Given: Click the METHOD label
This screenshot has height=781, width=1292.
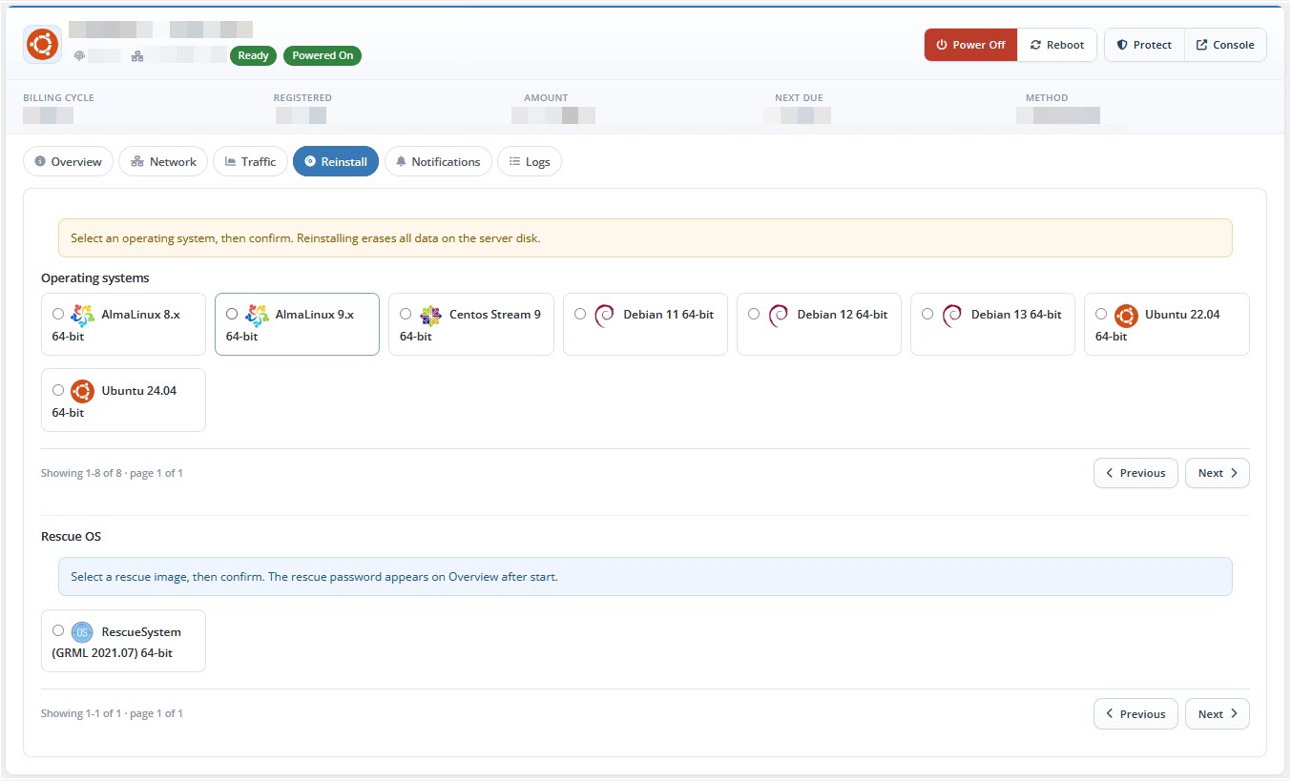Looking at the screenshot, I should (x=1047, y=97).
